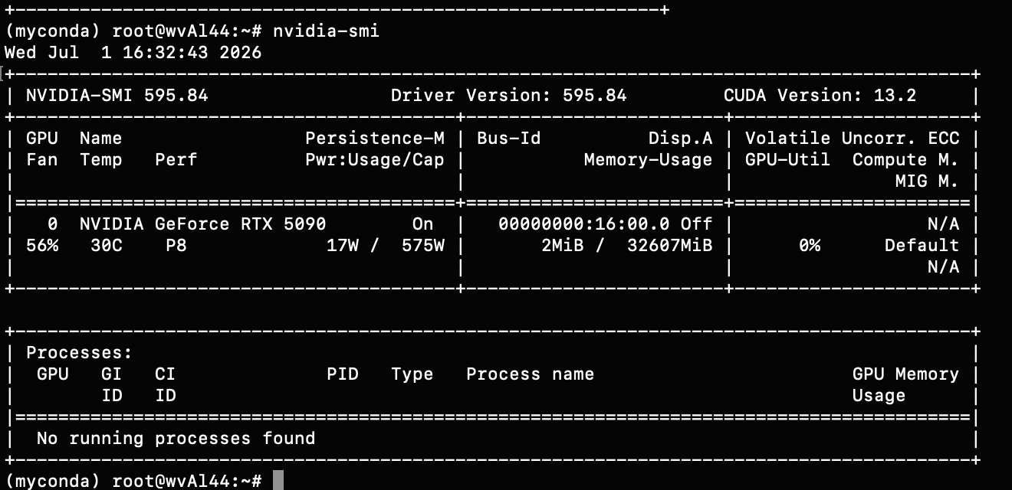Click bus ID '00000000:16:00.0'

click(584, 224)
